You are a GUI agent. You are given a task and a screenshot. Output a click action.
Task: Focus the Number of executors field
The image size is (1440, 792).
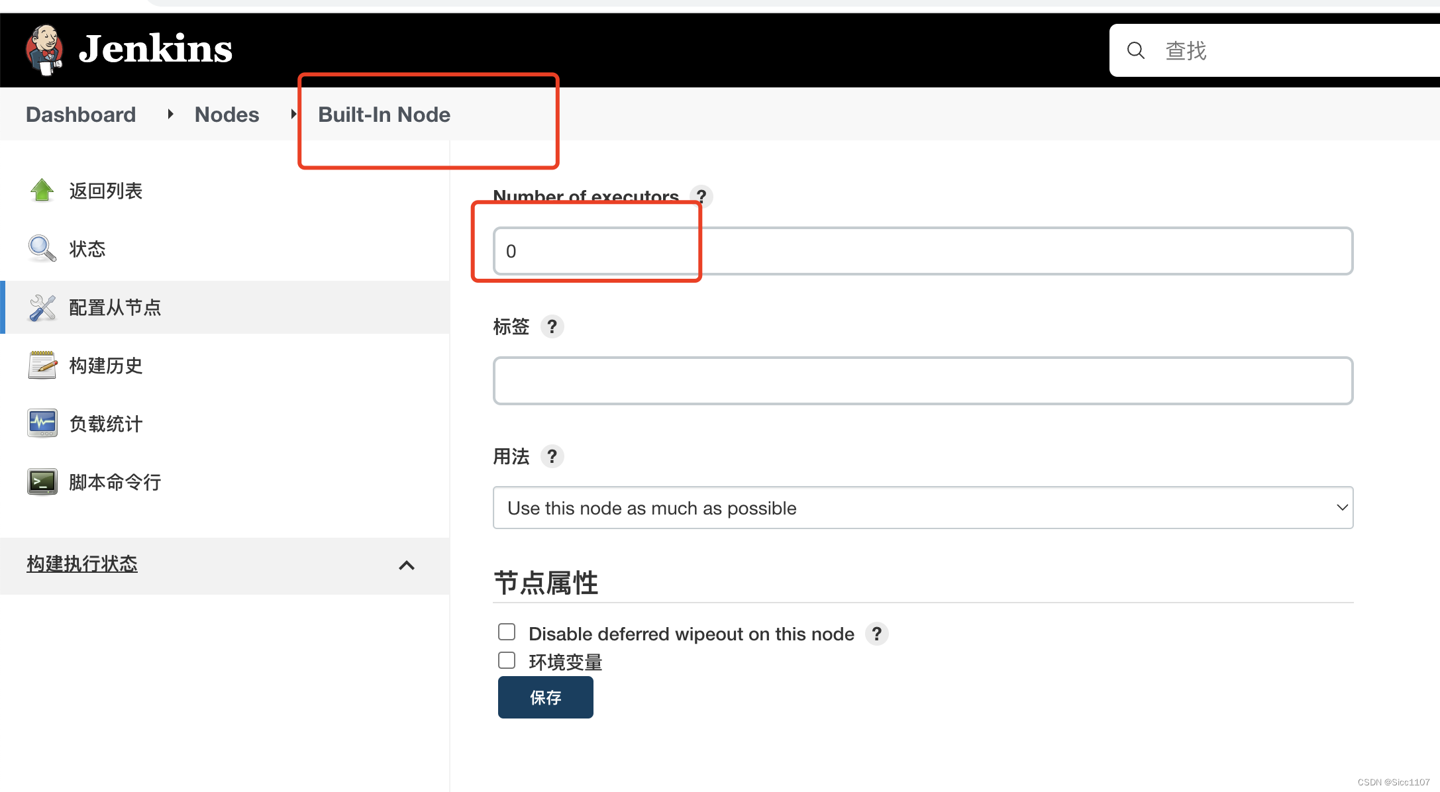923,251
